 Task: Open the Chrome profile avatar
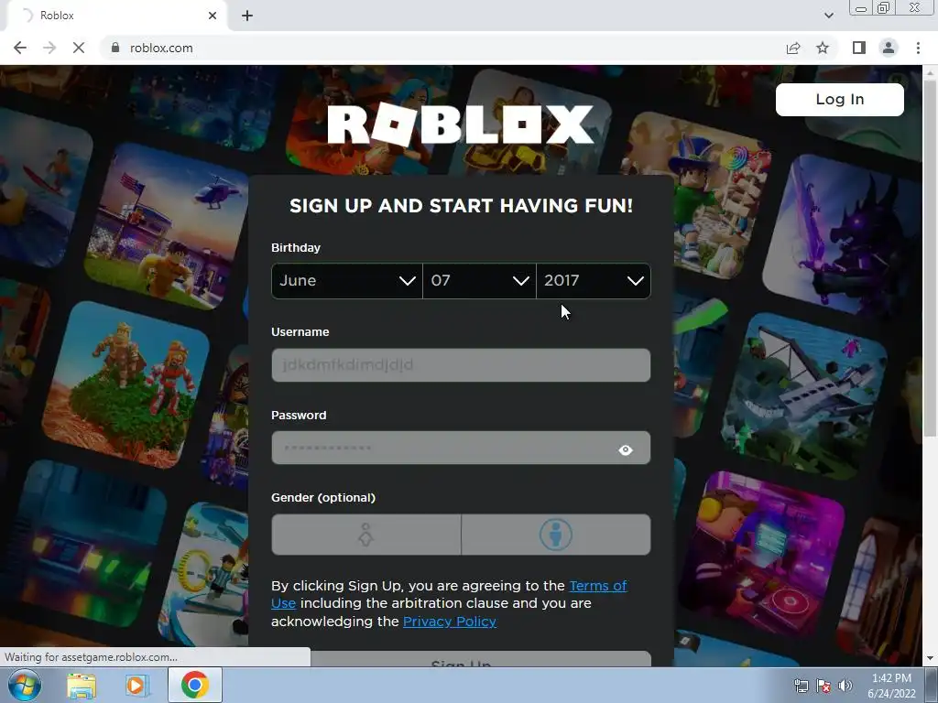pos(889,48)
